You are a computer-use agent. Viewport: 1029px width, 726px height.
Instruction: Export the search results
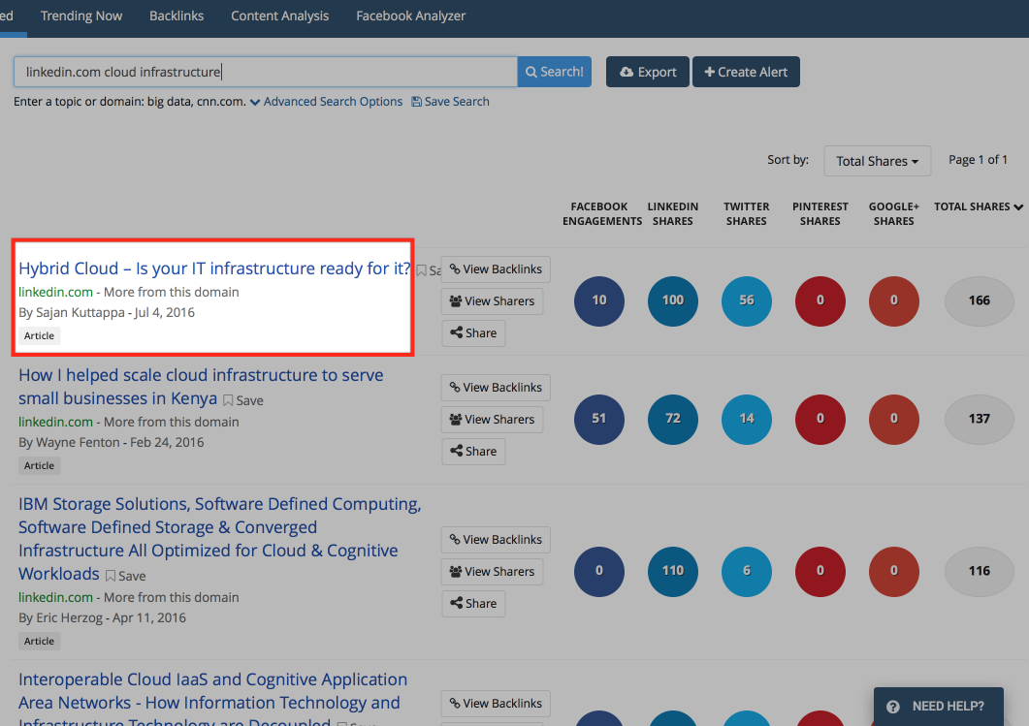(648, 72)
